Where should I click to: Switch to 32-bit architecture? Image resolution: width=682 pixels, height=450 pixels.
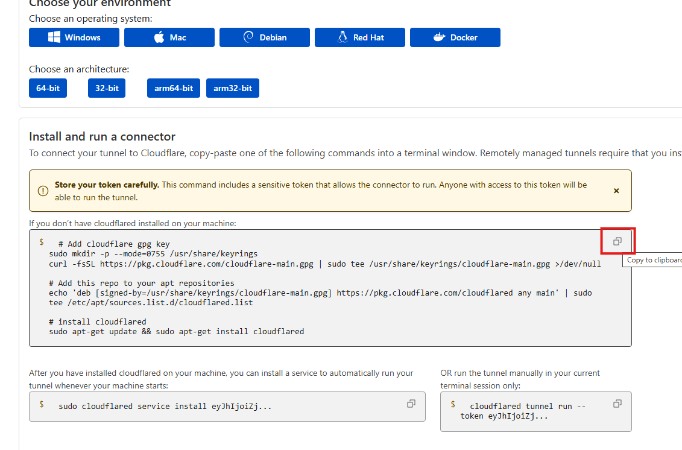107,88
